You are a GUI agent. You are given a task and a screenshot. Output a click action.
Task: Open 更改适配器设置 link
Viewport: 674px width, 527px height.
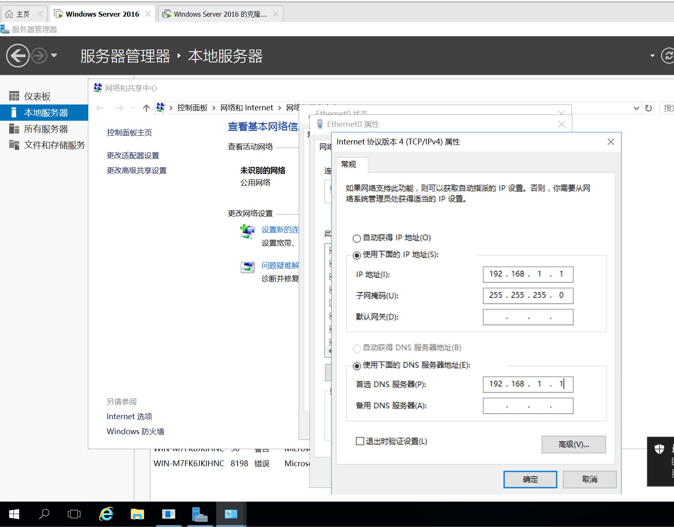pyautogui.click(x=133, y=155)
